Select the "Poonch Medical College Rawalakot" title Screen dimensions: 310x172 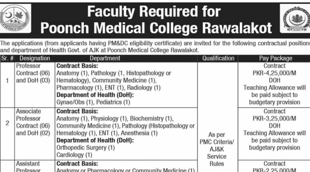156,28
